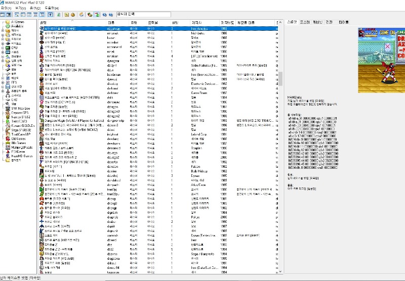Select the CPU tree item
The width and height of the screenshot is (405, 281).
pos(12,48)
